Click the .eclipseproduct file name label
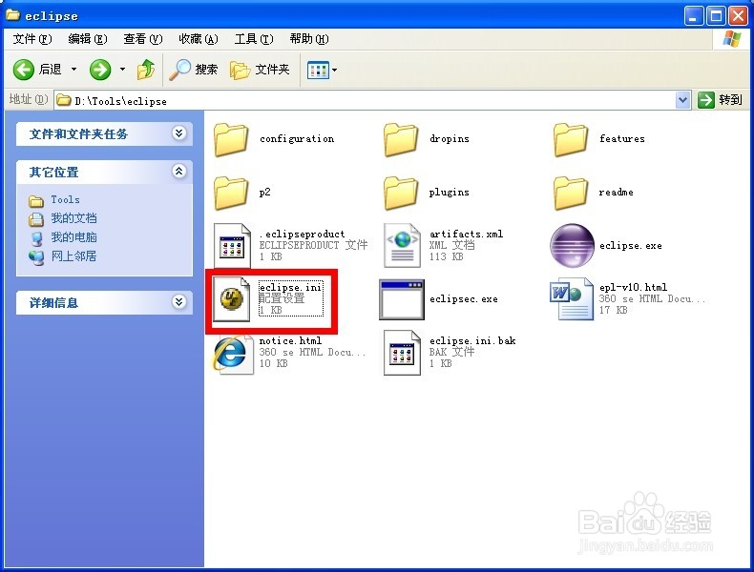 [302, 234]
